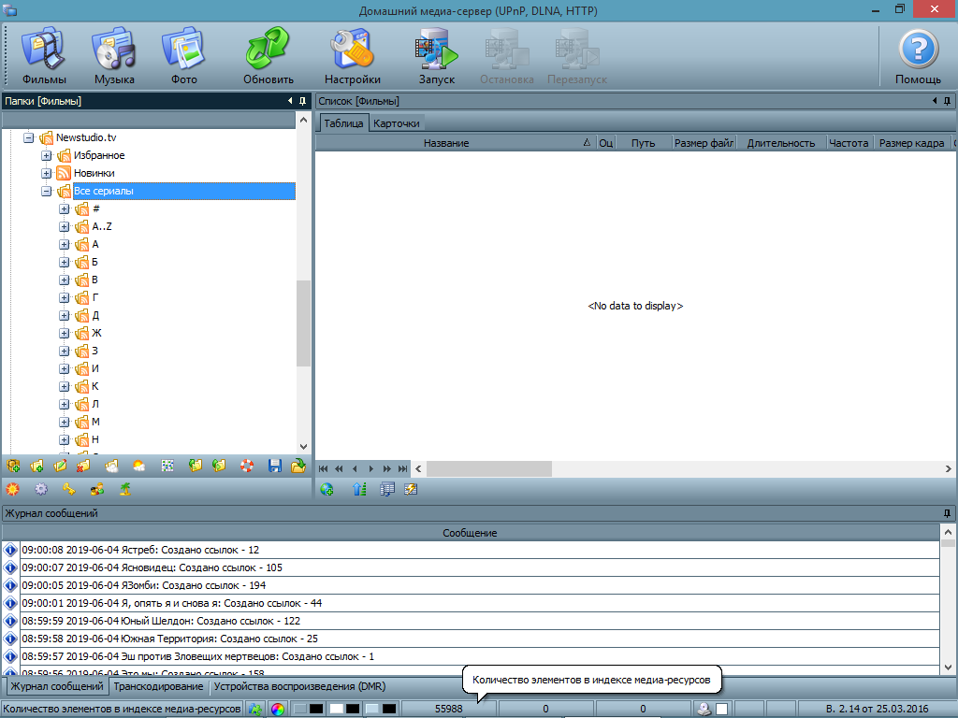Click the floppy disk save icon
The height and width of the screenshot is (718, 958).
[x=274, y=465]
